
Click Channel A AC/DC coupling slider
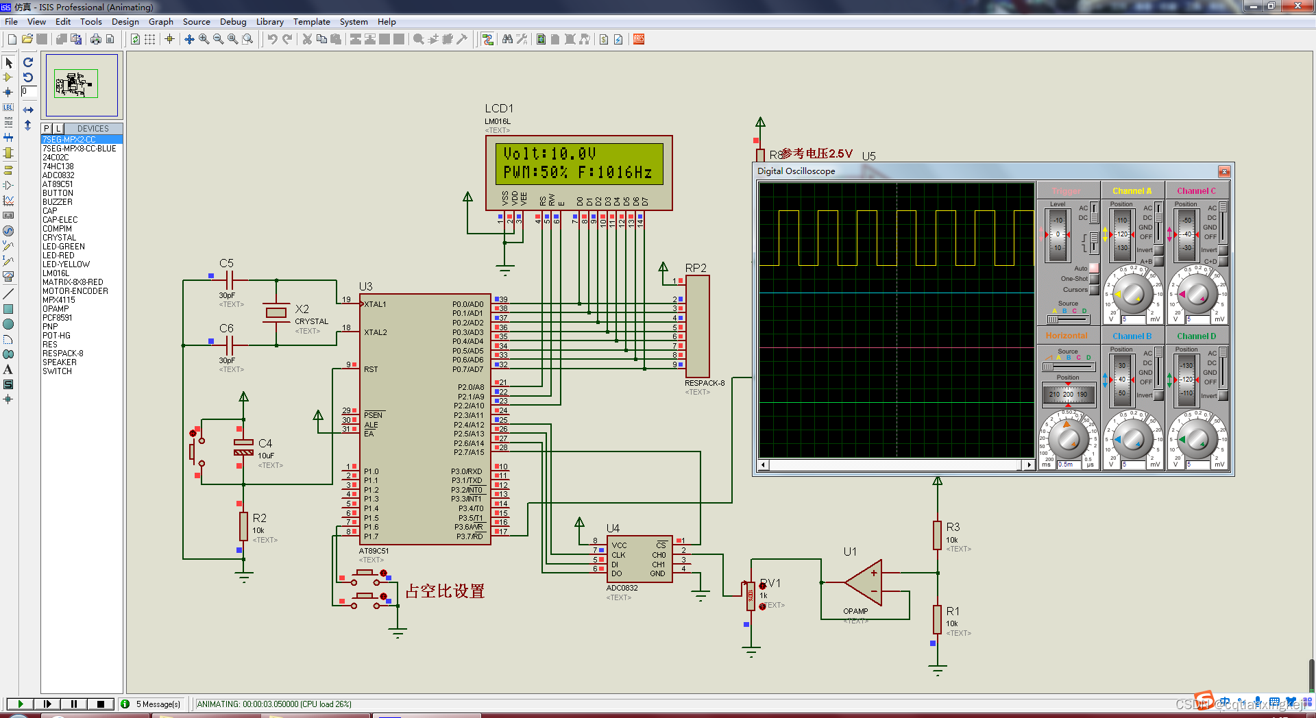pyautogui.click(x=1158, y=222)
